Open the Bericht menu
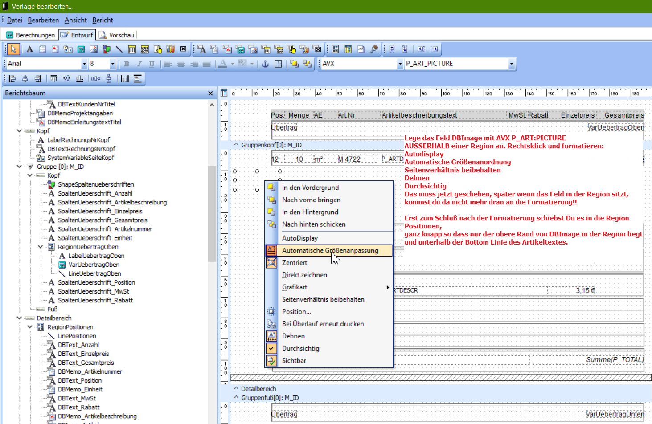652x424 pixels. pos(103,20)
